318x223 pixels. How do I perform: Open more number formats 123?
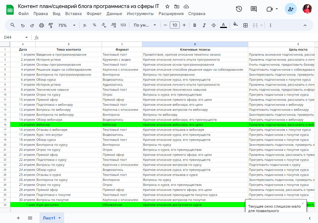click(123, 25)
